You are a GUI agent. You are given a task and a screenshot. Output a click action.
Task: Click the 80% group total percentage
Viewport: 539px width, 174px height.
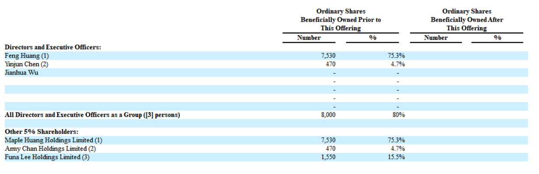tap(399, 115)
